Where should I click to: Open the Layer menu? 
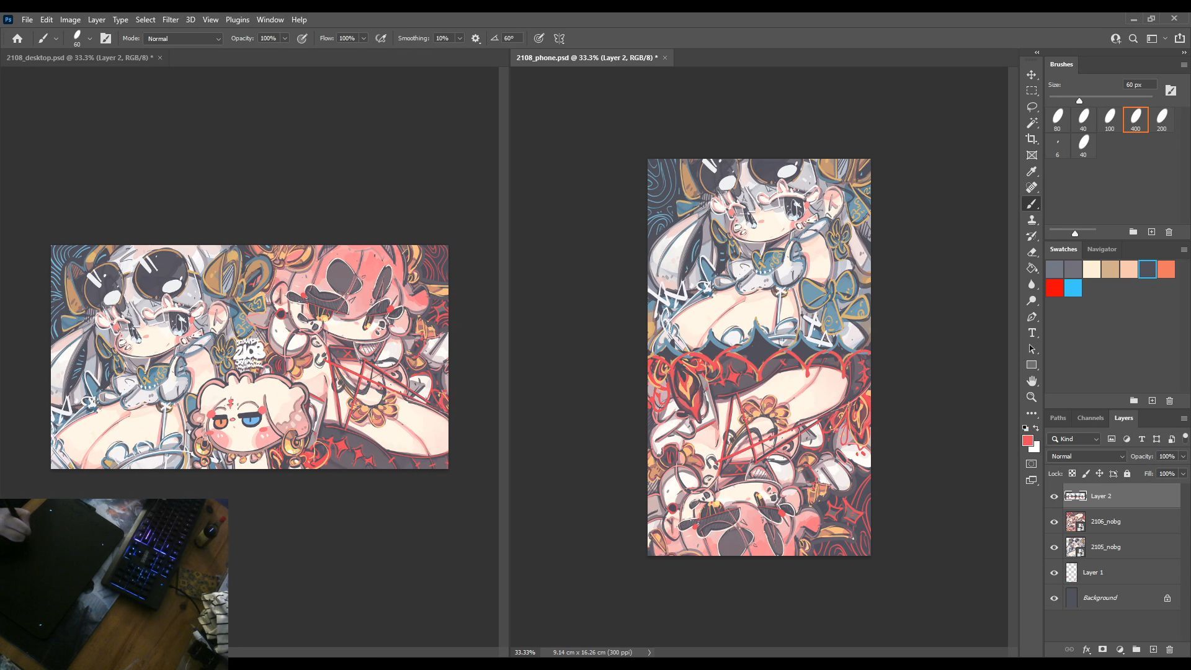click(96, 20)
